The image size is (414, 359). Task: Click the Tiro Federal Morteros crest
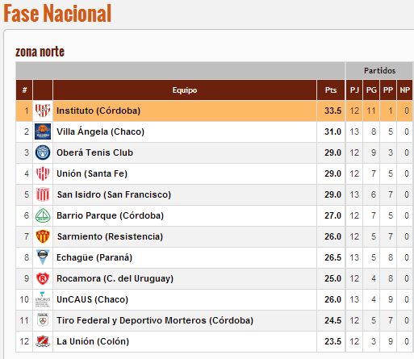click(x=43, y=320)
